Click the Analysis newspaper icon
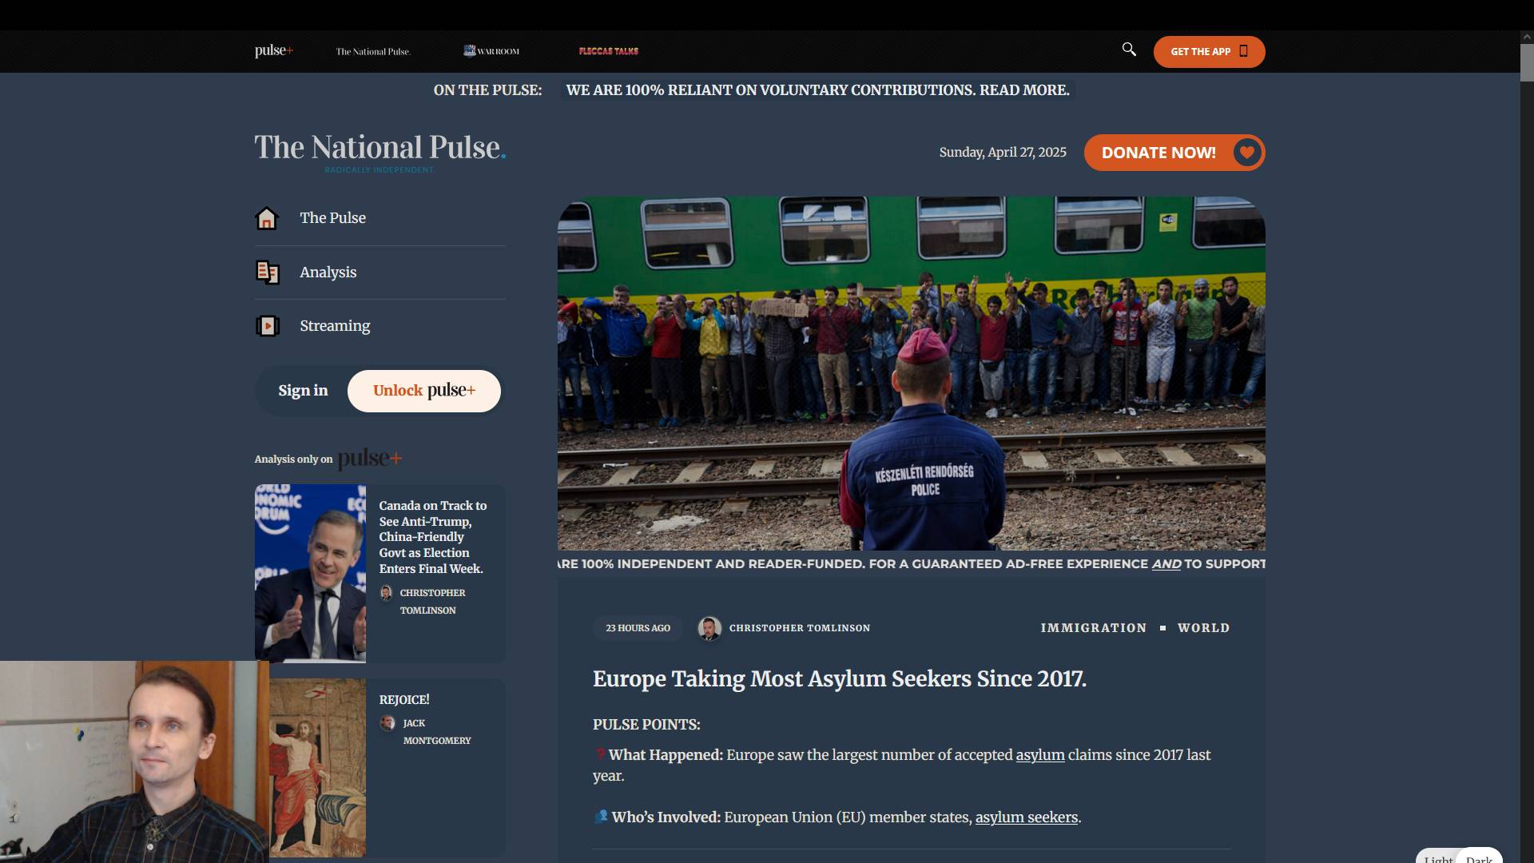This screenshot has width=1534, height=863. tap(267, 272)
